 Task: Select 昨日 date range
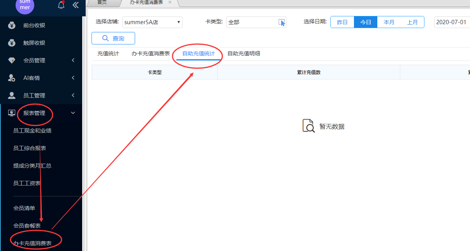(342, 22)
